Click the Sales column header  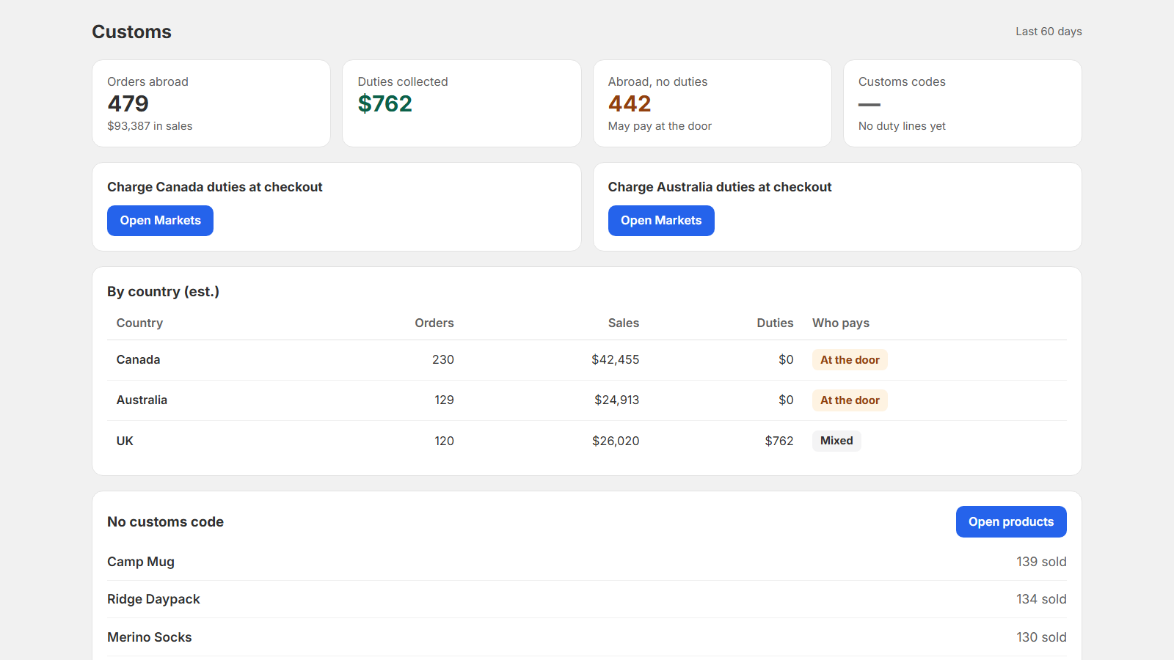point(624,323)
